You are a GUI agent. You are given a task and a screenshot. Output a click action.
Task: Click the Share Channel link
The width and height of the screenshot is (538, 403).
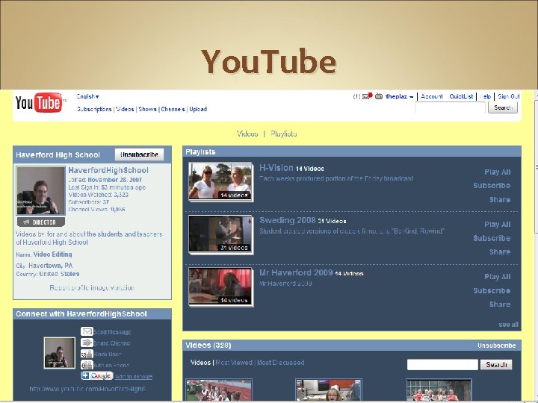pyautogui.click(x=112, y=343)
